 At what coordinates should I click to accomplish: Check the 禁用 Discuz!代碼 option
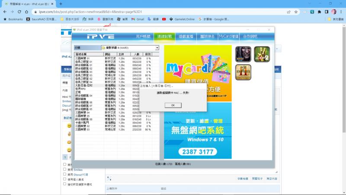tap(65, 175)
